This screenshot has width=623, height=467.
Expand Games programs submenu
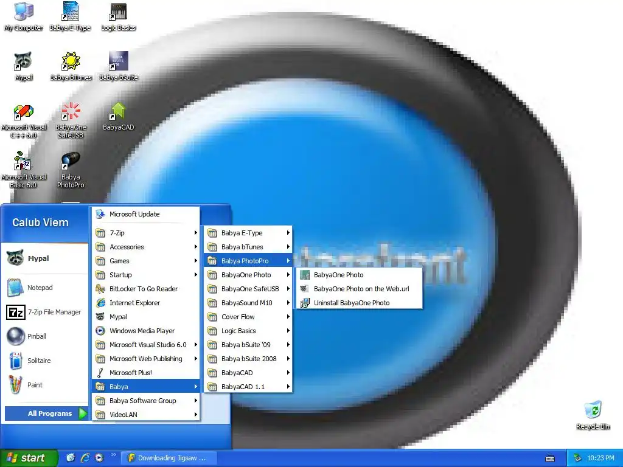(x=146, y=261)
